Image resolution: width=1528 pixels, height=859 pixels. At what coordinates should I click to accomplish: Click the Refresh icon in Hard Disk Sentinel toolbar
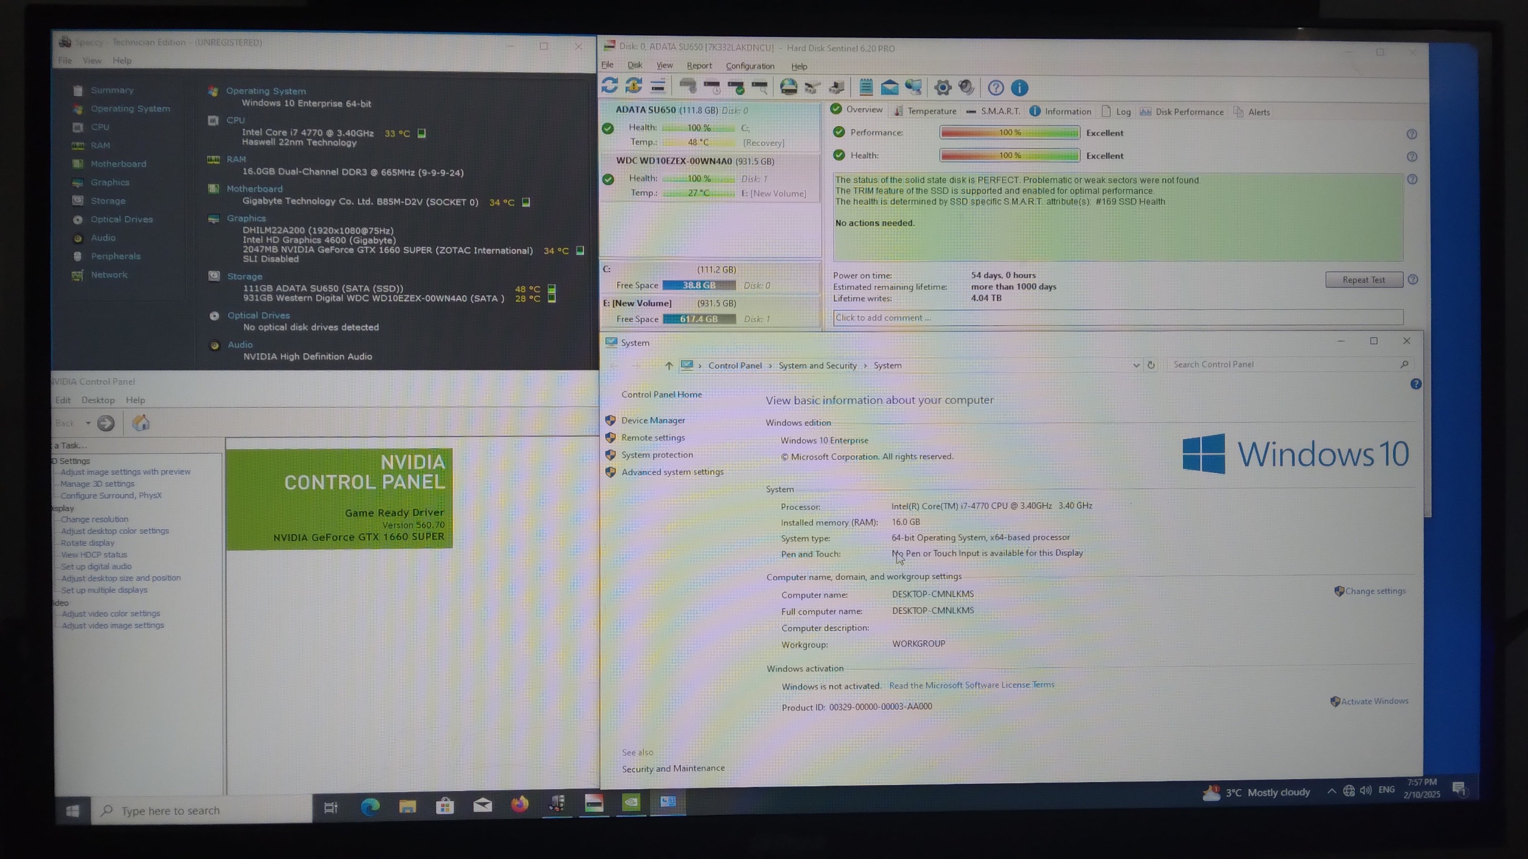click(609, 86)
